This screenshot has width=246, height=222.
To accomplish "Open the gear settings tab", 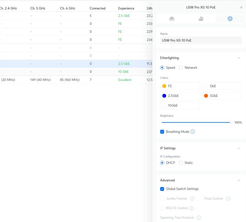I will click(230, 19).
